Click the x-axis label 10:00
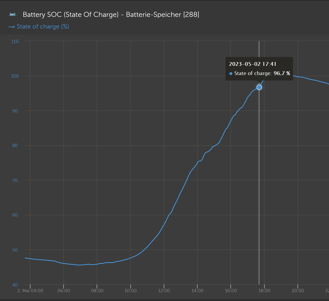The width and height of the screenshot is (329, 301). coord(131,291)
